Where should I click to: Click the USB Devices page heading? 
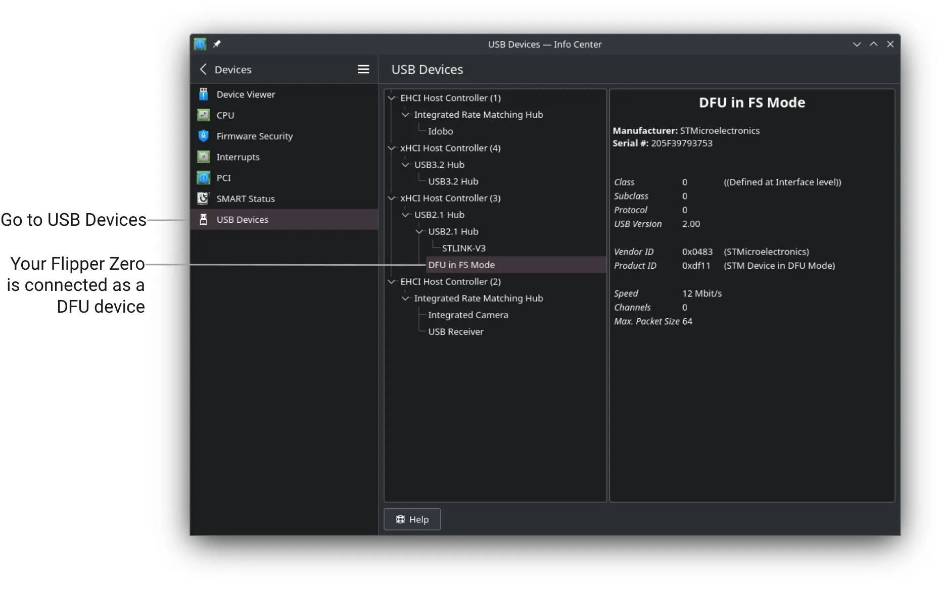[427, 69]
